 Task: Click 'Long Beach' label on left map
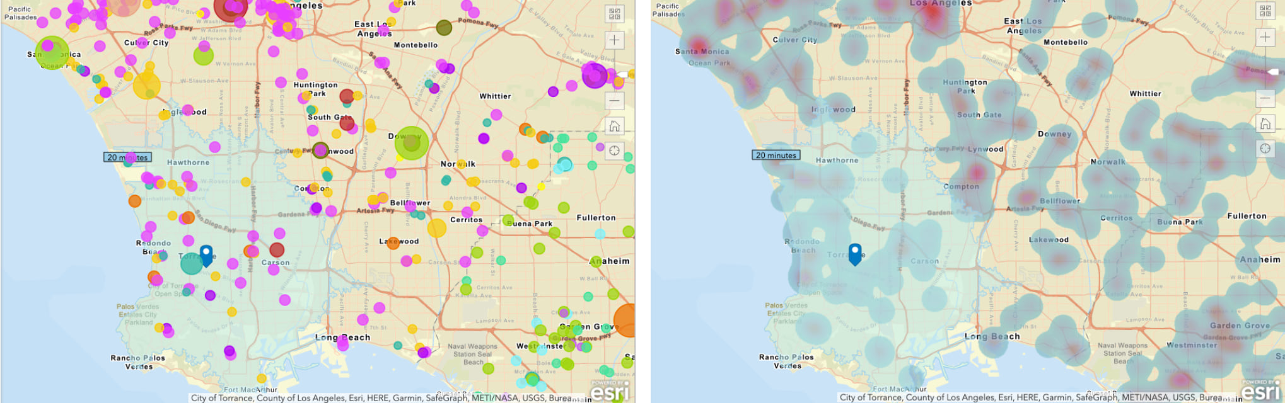click(343, 338)
